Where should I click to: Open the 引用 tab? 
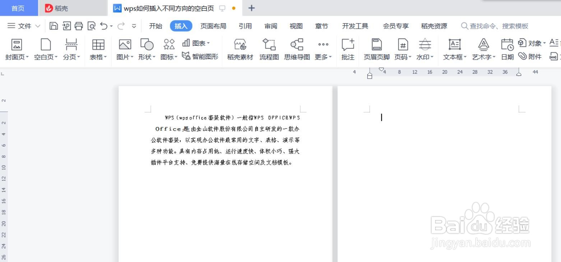pos(245,26)
